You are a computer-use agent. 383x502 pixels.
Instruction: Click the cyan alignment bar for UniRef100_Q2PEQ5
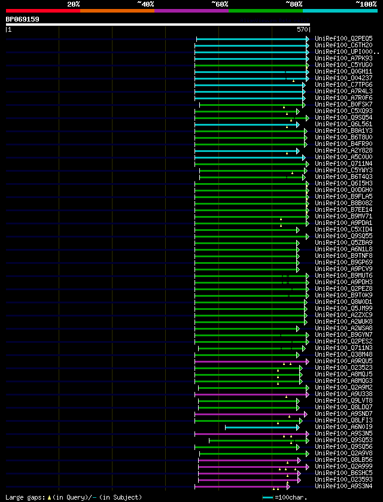pos(253,39)
